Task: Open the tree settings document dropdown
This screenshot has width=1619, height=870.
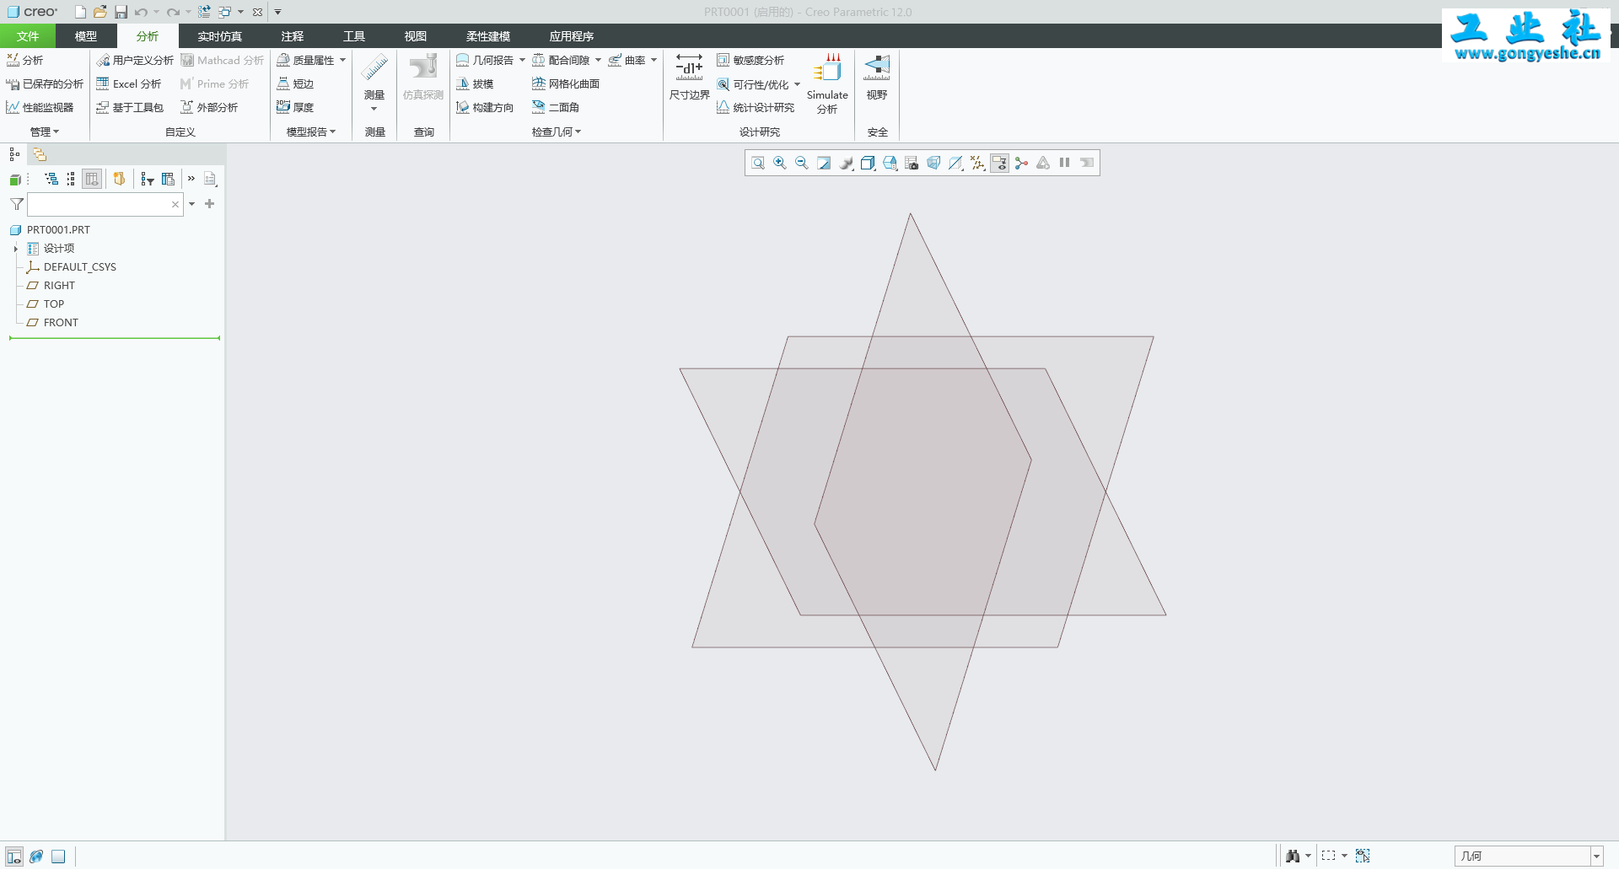Action: (x=211, y=179)
